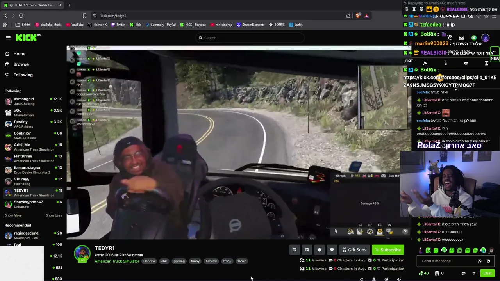Open VPureyy's Elden Ring channel
The width and height of the screenshot is (500, 281).
33,181
